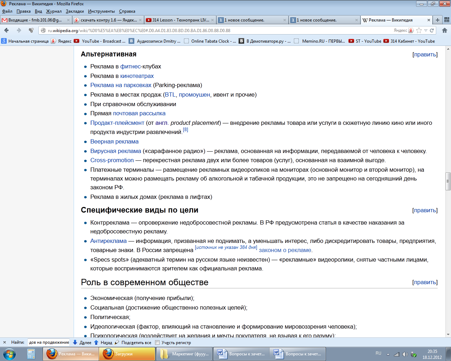451x361 pixels.
Task: Click the Найти search text field
Action: [49, 342]
